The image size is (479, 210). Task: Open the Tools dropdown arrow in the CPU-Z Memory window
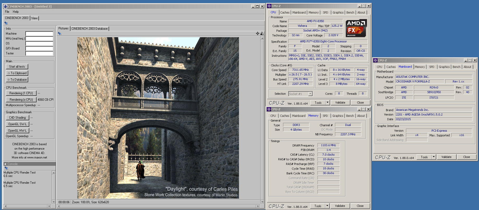point(327,206)
